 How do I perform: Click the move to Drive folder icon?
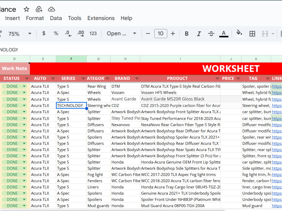39,9
